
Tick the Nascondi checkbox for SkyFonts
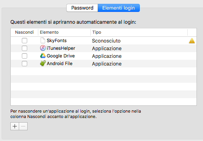(x=25, y=41)
